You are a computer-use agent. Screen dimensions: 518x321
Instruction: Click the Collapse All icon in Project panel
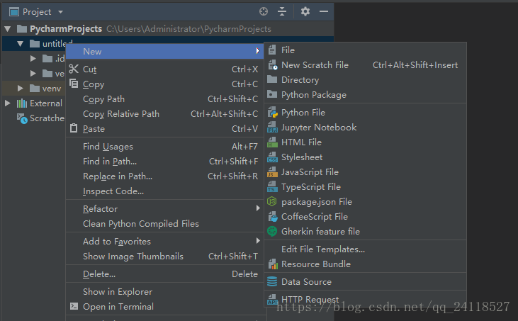point(282,11)
